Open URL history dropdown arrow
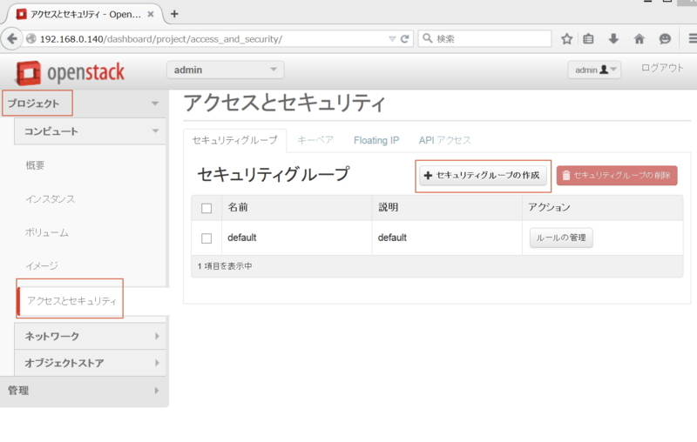This screenshot has height=442, width=697. point(392,38)
